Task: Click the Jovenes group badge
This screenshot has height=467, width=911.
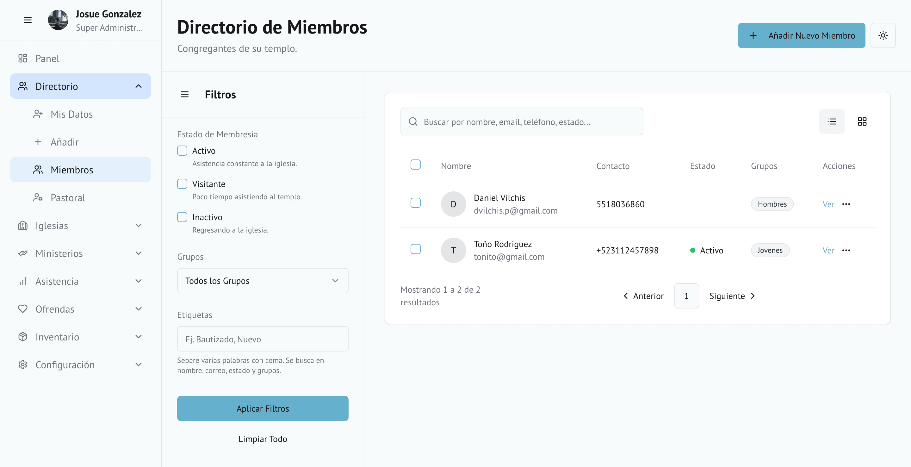Action: tap(770, 251)
